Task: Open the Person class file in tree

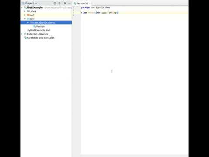Action: point(40,27)
